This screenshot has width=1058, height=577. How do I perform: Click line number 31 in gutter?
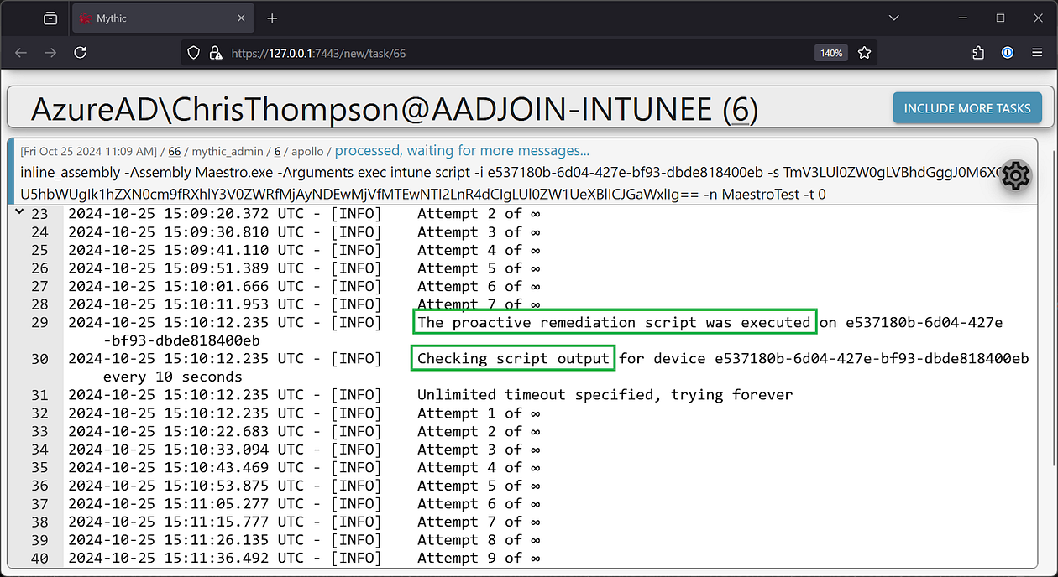pyautogui.click(x=39, y=395)
